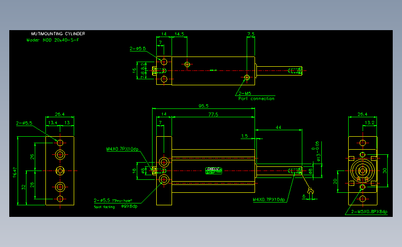Click the 2-ø5.5 callout beside top view
Viewport: 402px width, 247px height.
pyautogui.click(x=138, y=48)
